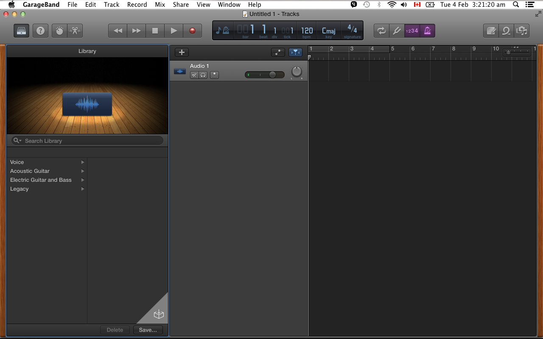Click the playhead marker at bar 1
Screen dimensions: 543x339
(x=310, y=57)
